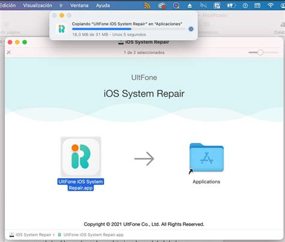285x242 pixels.
Task: Open the Ir menu
Action: (x=61, y=5)
